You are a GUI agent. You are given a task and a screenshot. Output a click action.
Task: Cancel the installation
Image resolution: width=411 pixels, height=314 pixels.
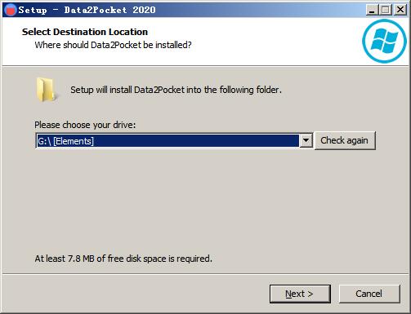[369, 294]
